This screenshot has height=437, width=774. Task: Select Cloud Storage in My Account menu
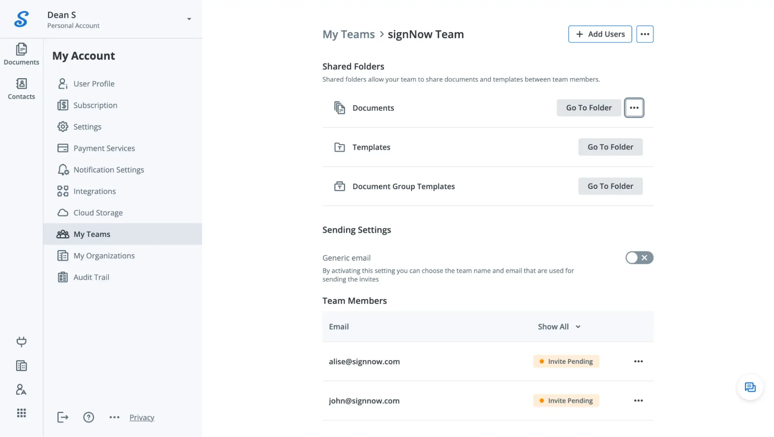98,213
